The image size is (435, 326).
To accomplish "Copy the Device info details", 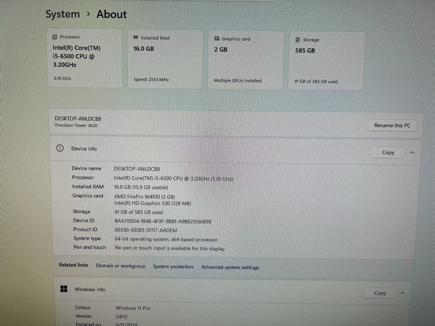I will tap(388, 153).
